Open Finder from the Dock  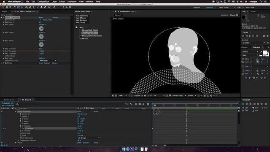coord(124,149)
